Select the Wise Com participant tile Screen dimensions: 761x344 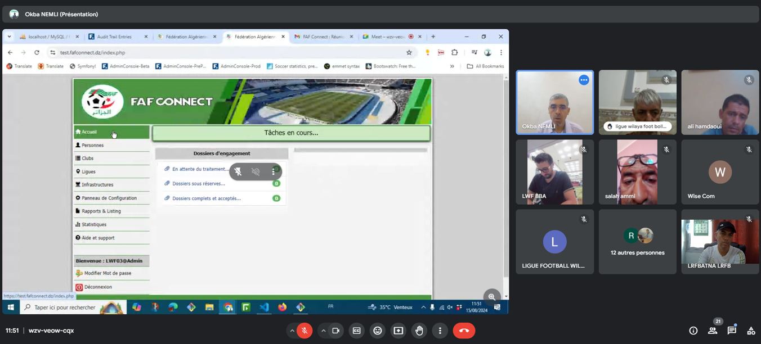tap(720, 172)
